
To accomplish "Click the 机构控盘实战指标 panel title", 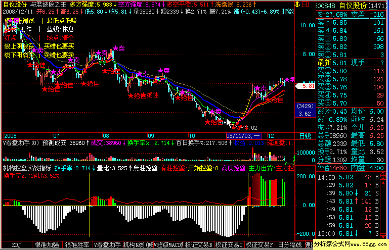I will pos(27,168).
